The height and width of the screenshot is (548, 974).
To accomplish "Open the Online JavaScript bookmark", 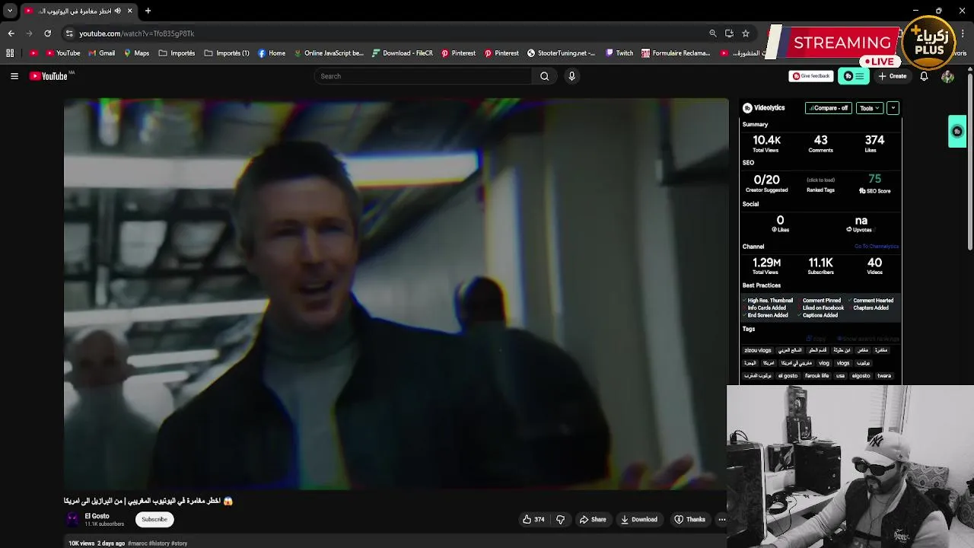I will [x=329, y=53].
